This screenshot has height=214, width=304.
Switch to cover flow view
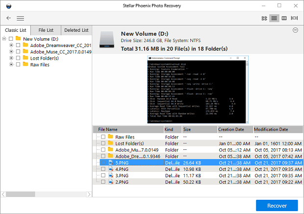pos(294,18)
